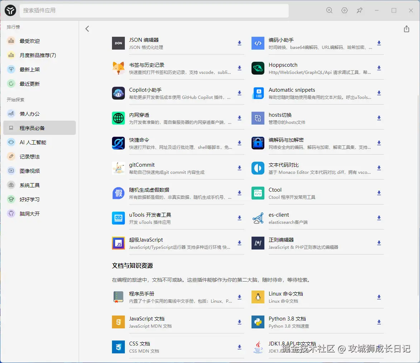420x363 pixels.
Task: Download the 程序员手册 plugin
Action: point(239,297)
